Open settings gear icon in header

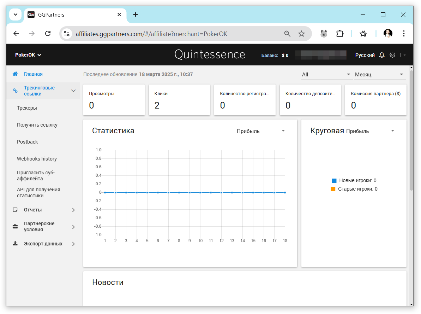392,55
